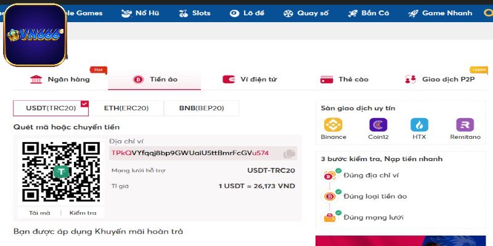Click the Sàn giao dịch uy tín heading
Viewport: 493px width, 246px height.
[358, 108]
